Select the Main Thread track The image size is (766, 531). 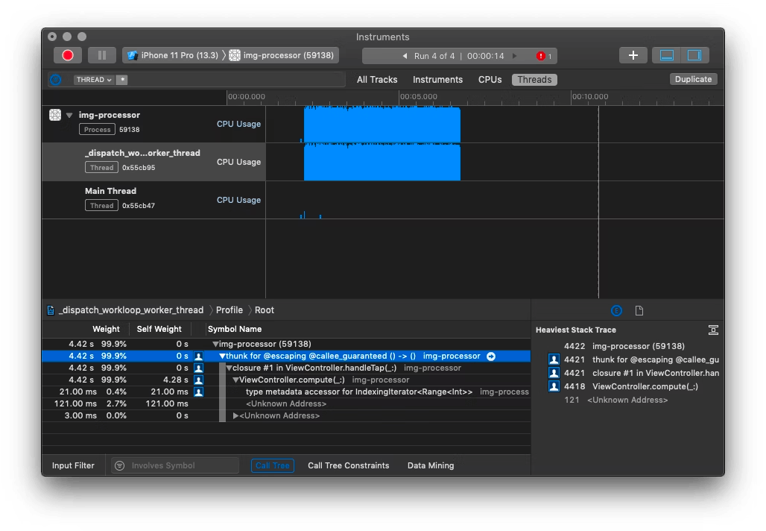(x=154, y=200)
